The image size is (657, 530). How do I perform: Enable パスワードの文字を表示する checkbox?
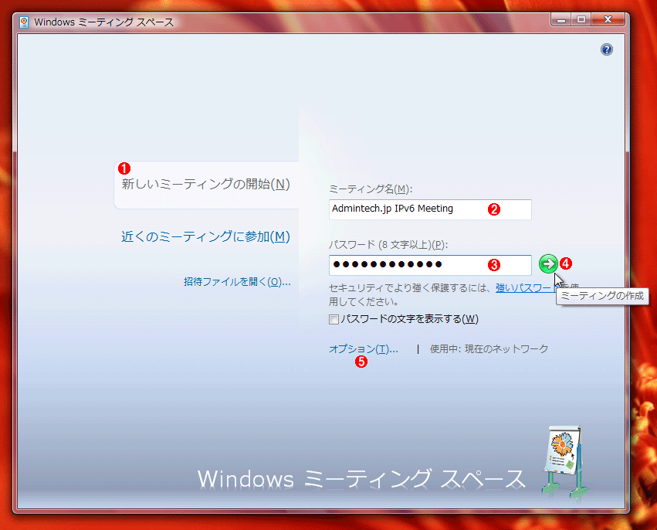point(334,320)
